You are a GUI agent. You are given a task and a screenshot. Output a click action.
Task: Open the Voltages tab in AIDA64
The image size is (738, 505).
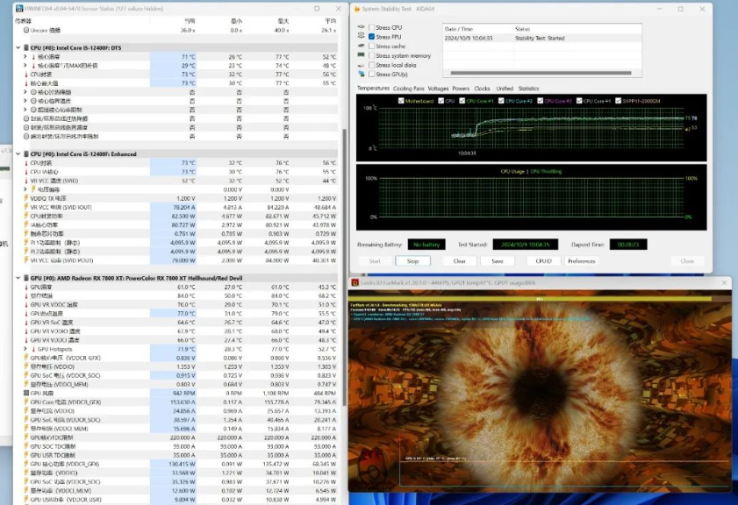(x=438, y=89)
